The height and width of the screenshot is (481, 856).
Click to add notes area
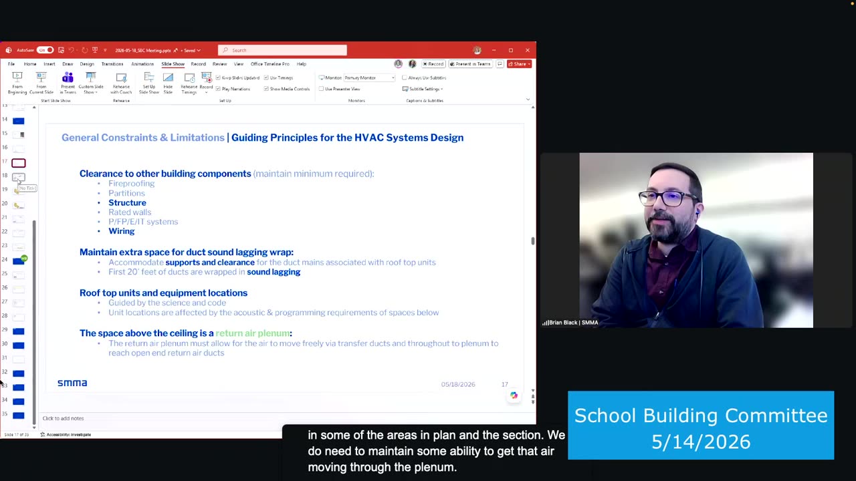click(63, 418)
